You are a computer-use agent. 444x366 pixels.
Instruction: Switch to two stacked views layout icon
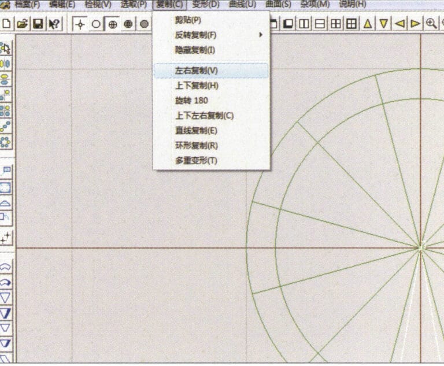[x=320, y=24]
